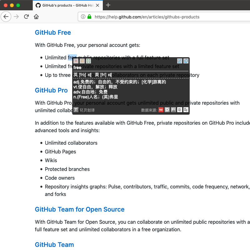Select the 'D' dictionary data source icon
Viewport: 250px width, 250px height.
[167, 110]
